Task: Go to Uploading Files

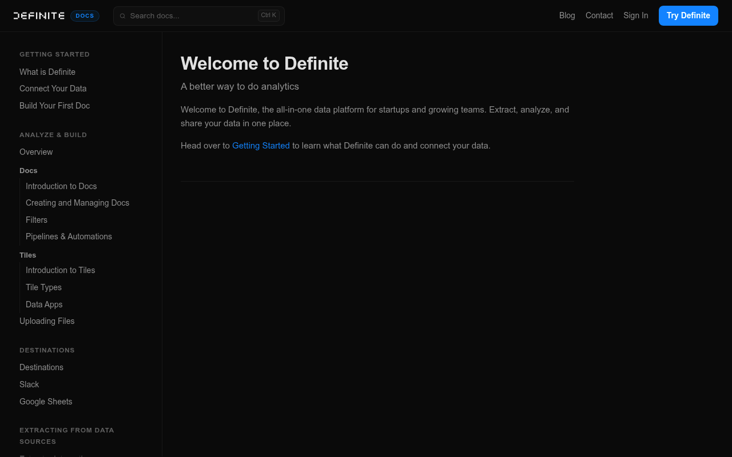Action: (47, 321)
